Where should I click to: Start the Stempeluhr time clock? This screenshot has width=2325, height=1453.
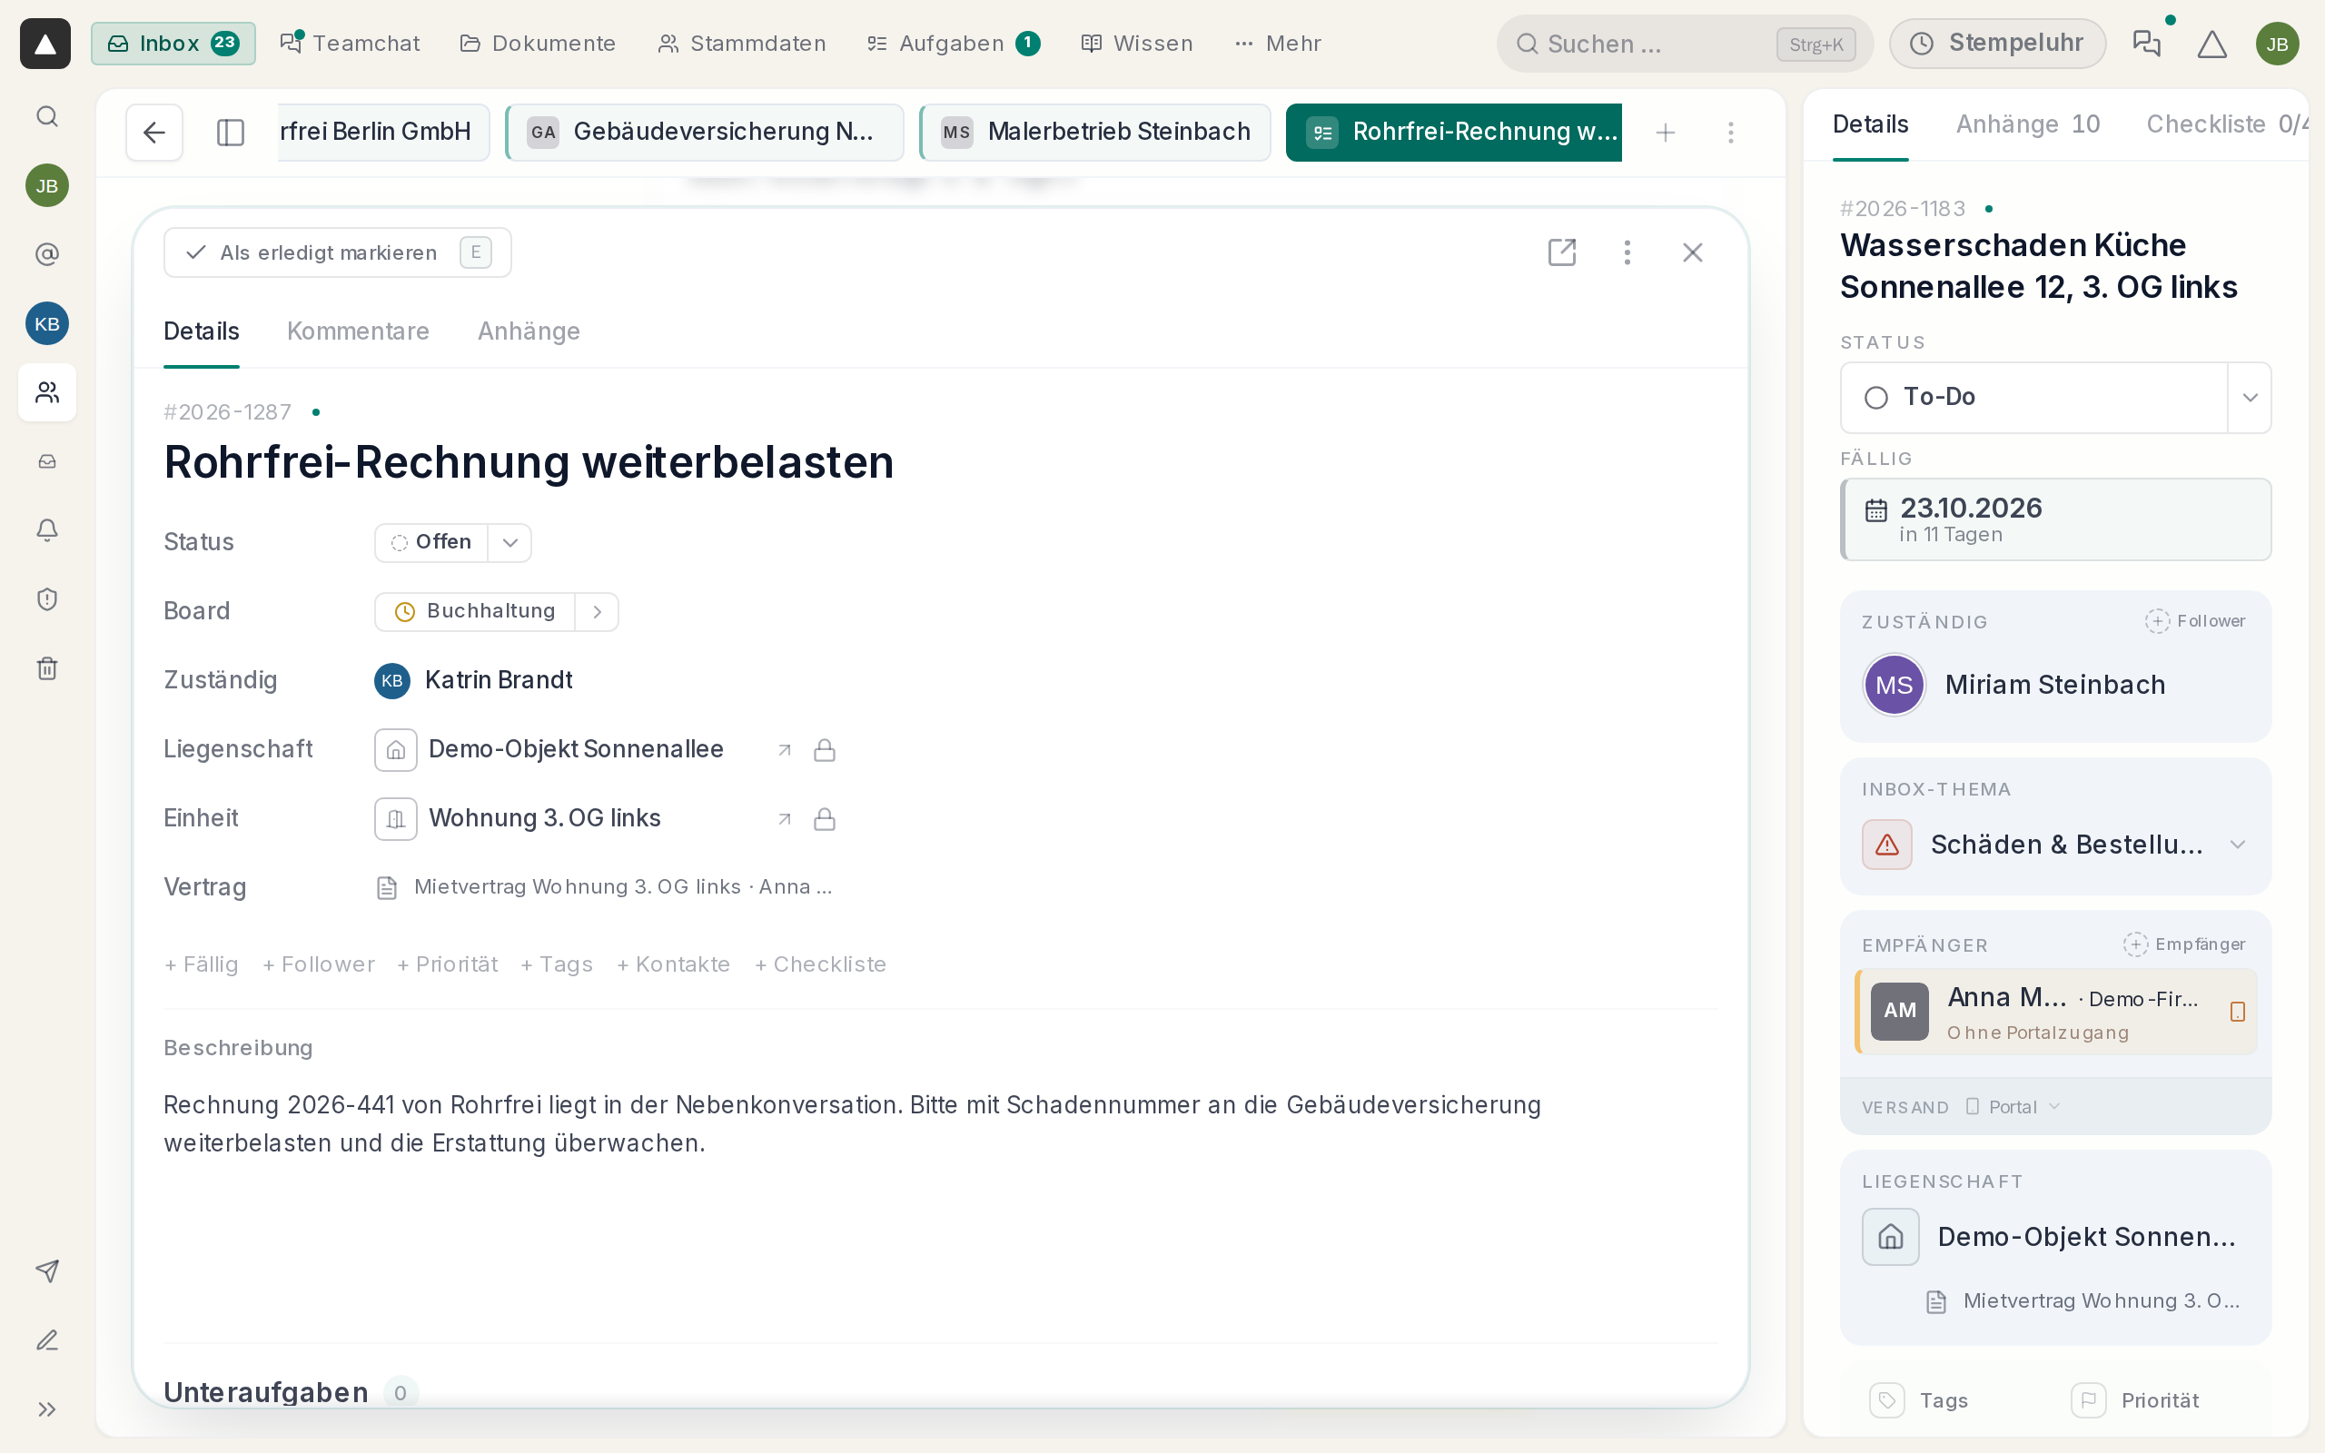tap(1997, 44)
